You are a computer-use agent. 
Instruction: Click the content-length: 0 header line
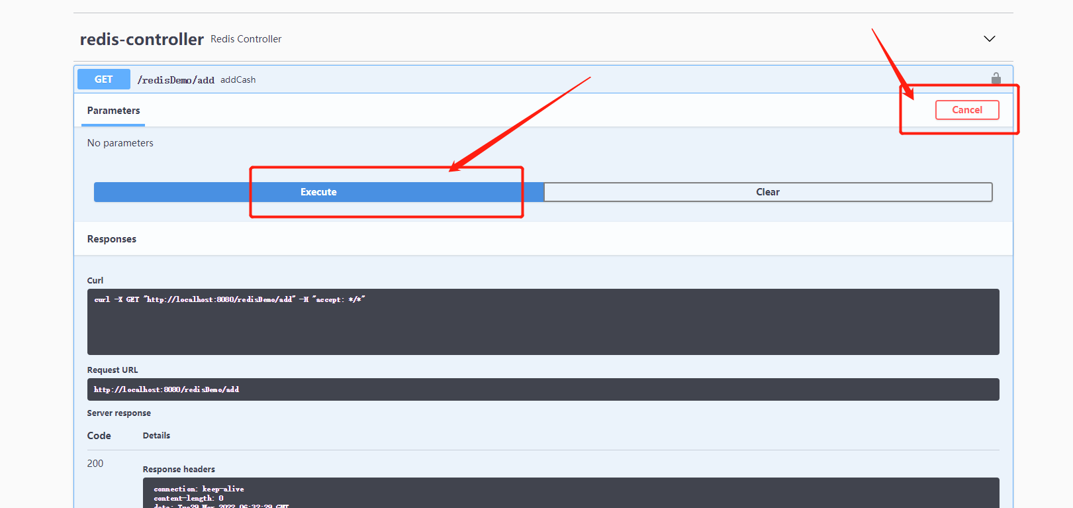pos(189,498)
